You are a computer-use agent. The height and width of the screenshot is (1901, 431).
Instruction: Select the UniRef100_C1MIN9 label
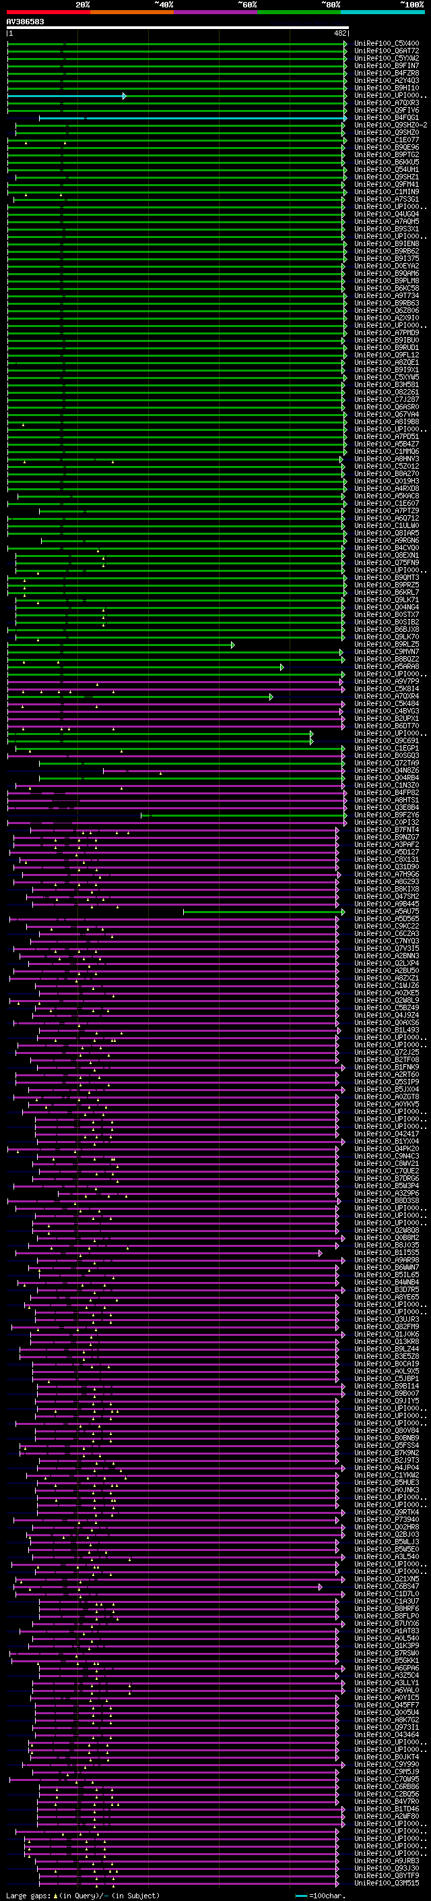pyautogui.click(x=386, y=192)
